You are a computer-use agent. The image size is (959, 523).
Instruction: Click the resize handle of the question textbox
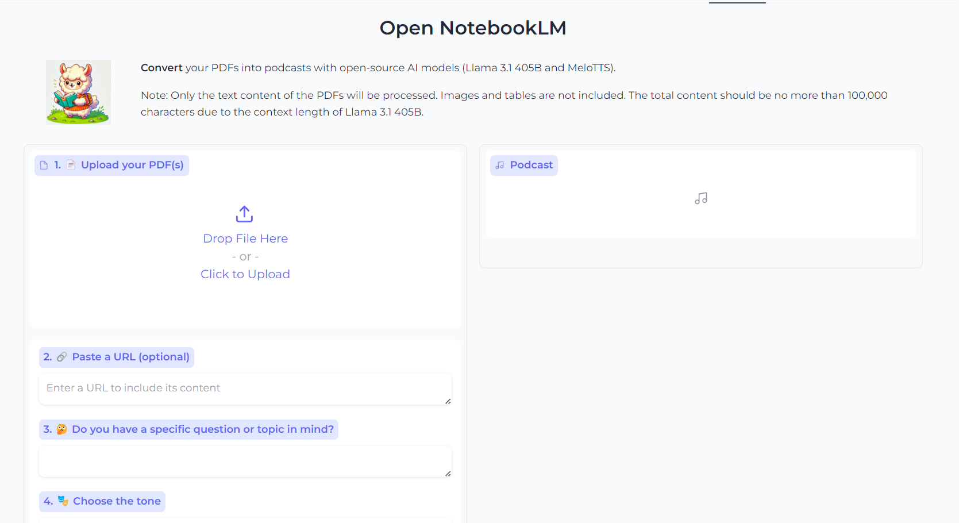tap(448, 474)
